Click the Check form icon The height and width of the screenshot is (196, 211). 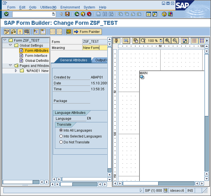click(x=13, y=32)
